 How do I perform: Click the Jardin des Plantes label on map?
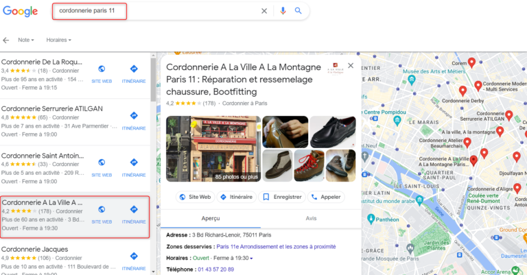click(436, 246)
